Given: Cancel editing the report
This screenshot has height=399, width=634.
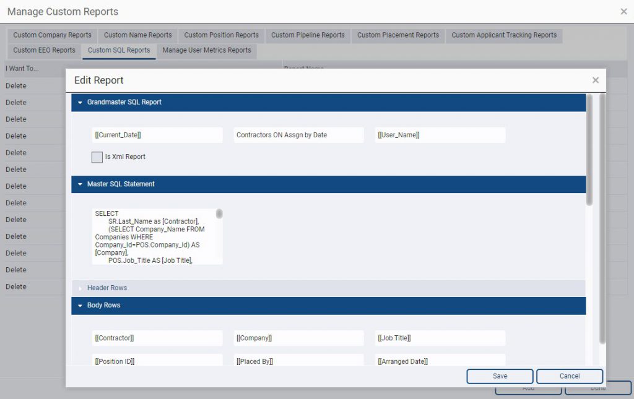Looking at the screenshot, I should [x=570, y=376].
